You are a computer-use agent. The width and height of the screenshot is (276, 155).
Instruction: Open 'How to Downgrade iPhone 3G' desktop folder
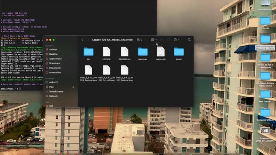pyautogui.click(x=265, y=39)
